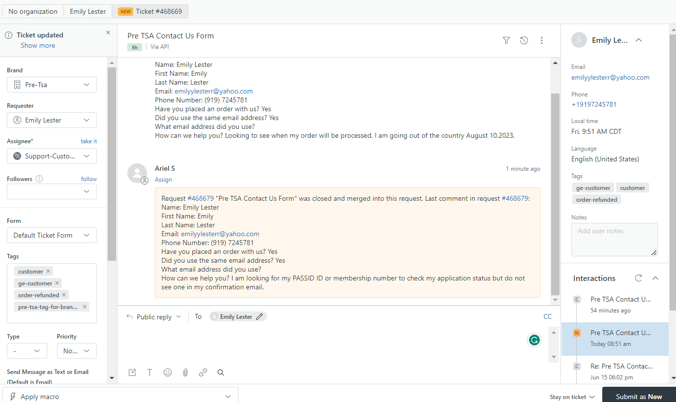The width and height of the screenshot is (676, 402).
Task: Remove the pre-tsa-tag-for-bran tag
Action: (x=85, y=307)
